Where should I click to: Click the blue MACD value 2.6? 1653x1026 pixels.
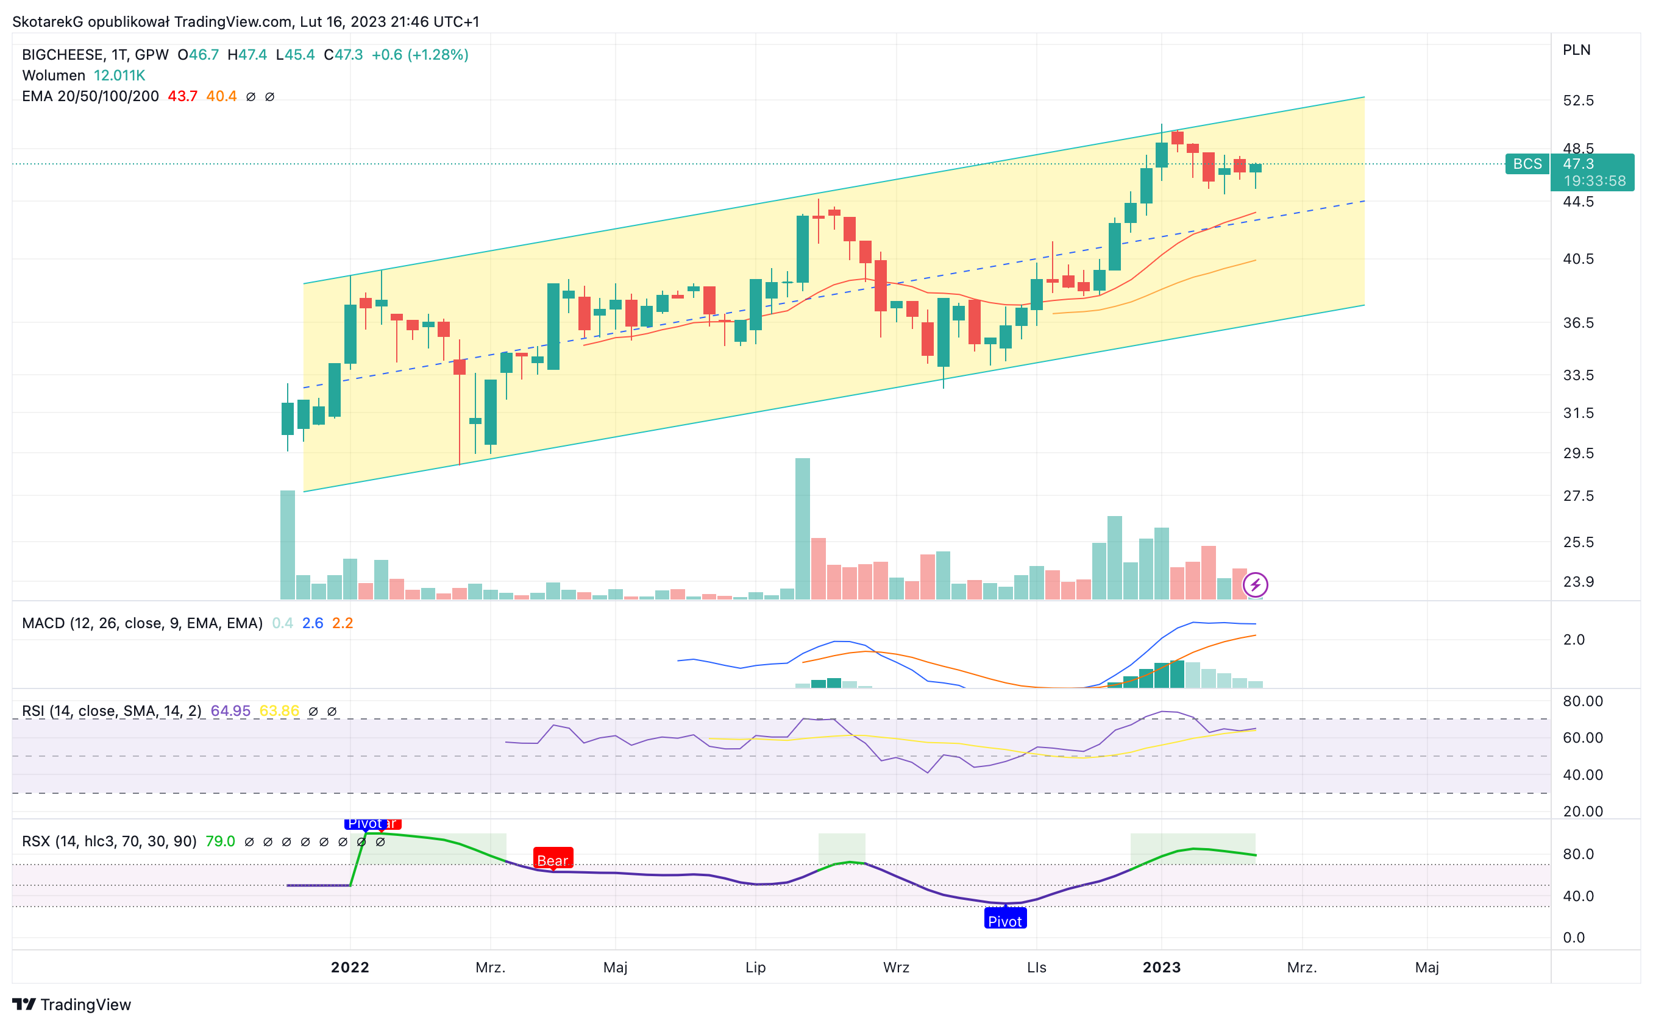[312, 623]
